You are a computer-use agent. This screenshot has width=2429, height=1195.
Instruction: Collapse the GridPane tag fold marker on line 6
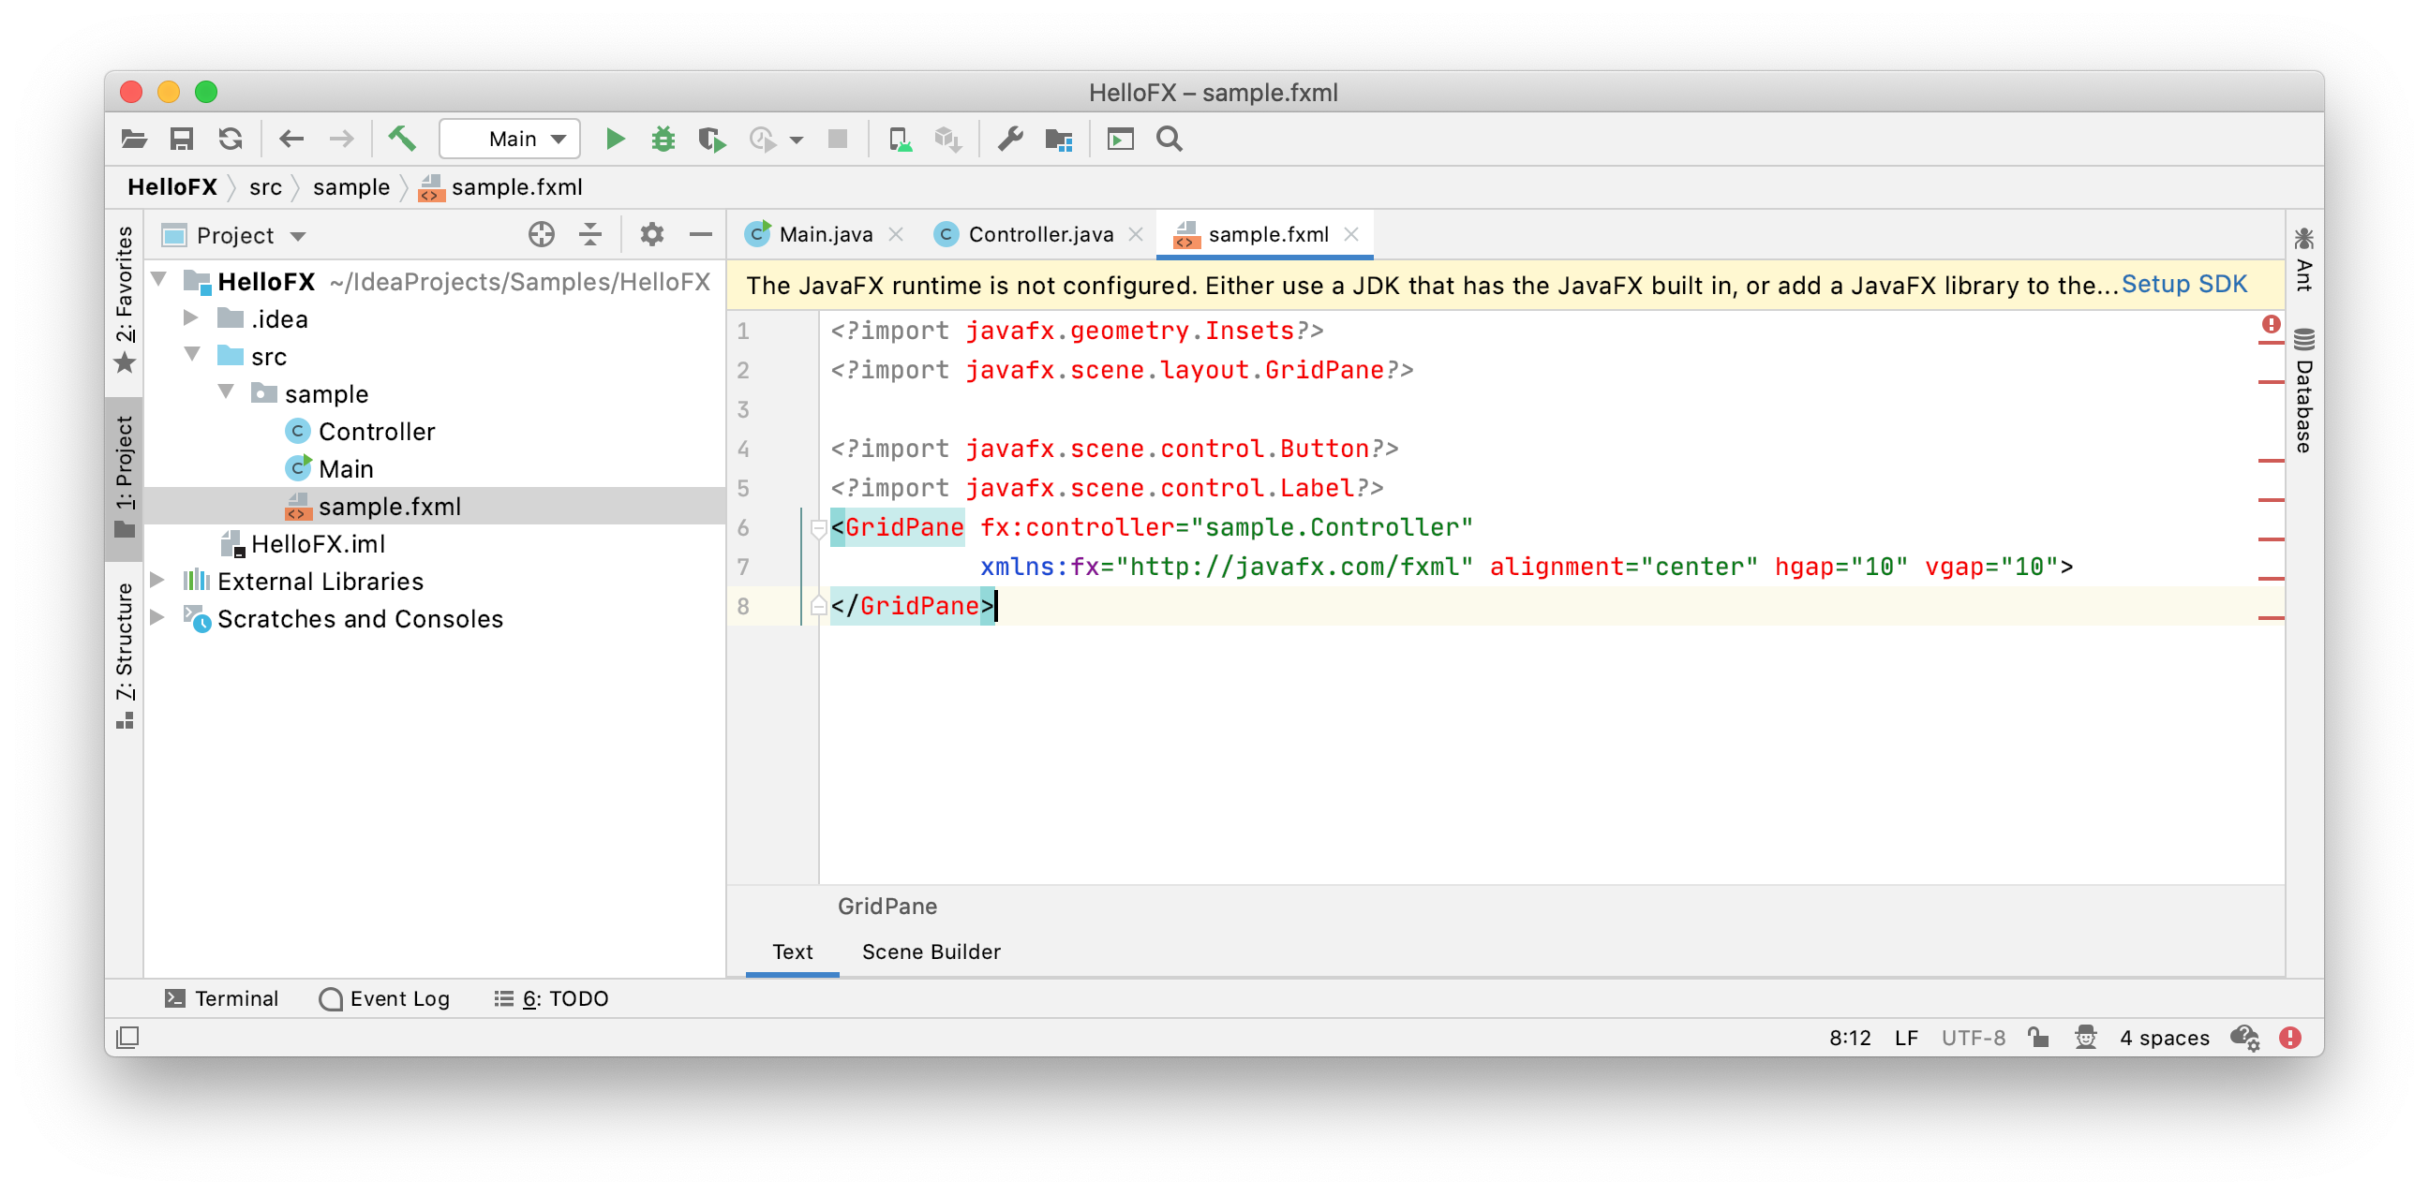817,528
